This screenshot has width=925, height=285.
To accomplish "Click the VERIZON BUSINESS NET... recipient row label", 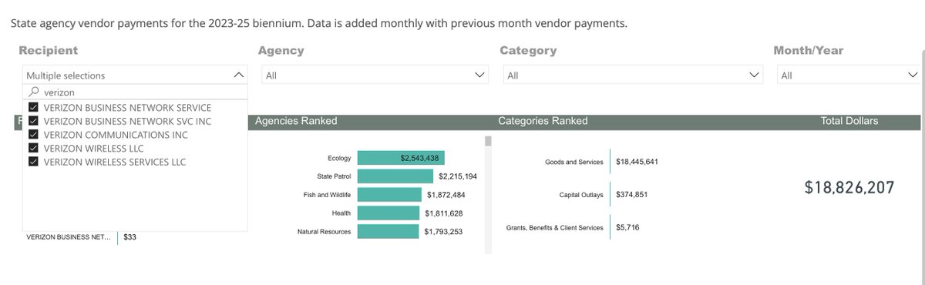I will tap(69, 237).
